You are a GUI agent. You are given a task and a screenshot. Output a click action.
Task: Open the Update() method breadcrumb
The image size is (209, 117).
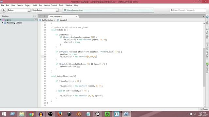tap(62, 20)
